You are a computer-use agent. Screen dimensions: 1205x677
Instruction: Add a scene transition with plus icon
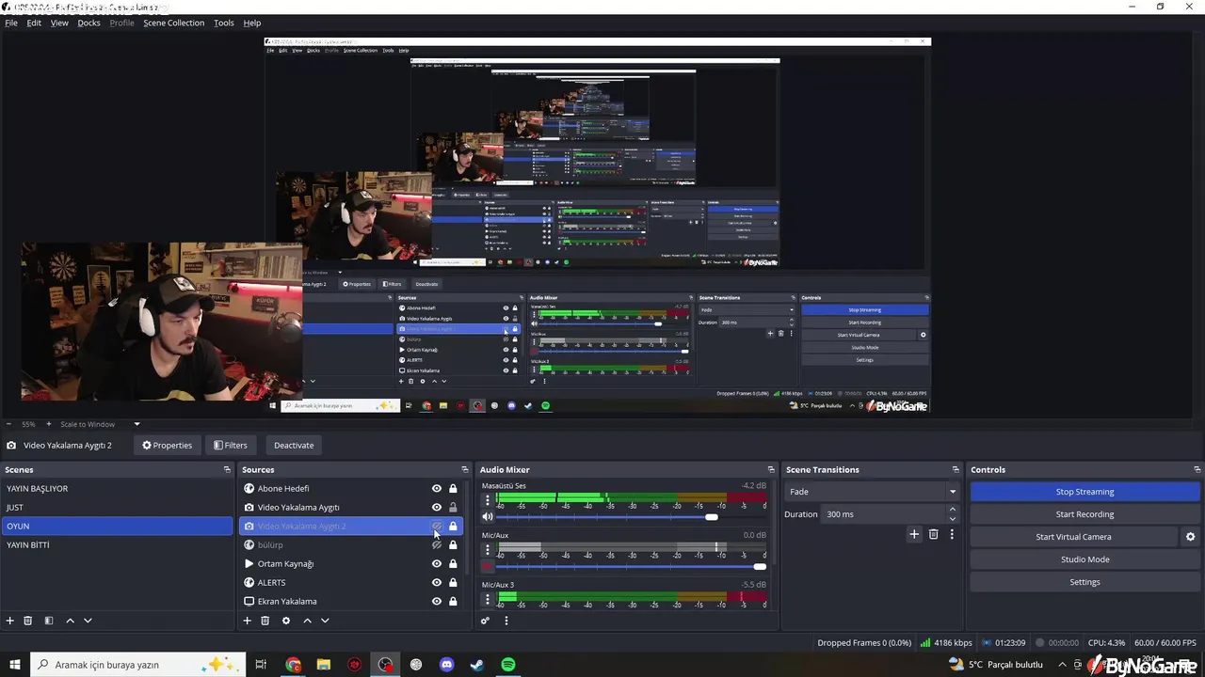914,534
